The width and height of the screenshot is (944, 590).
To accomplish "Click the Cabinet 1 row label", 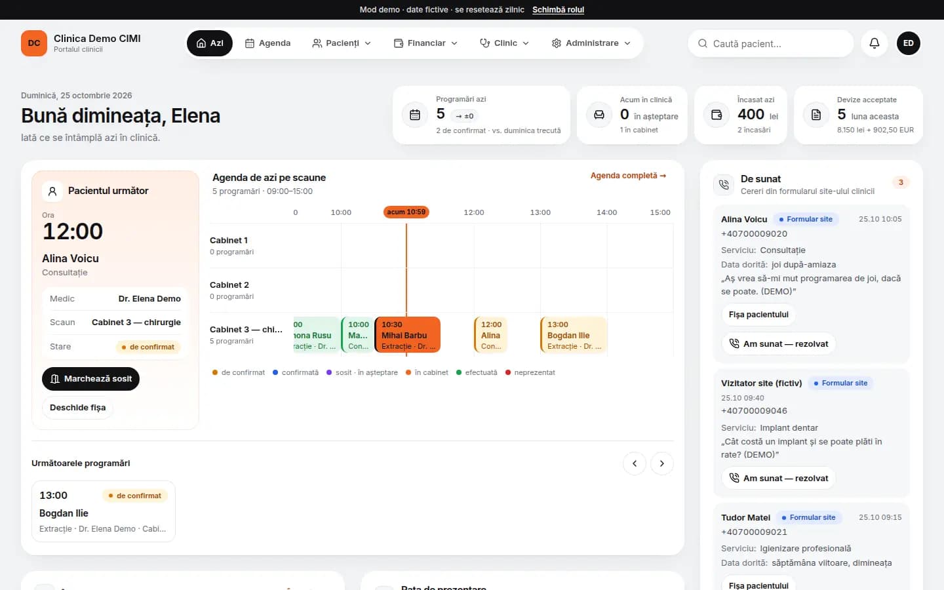I will tap(229, 241).
